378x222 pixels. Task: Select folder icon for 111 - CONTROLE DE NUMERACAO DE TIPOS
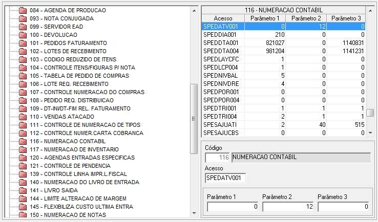coord(23,125)
